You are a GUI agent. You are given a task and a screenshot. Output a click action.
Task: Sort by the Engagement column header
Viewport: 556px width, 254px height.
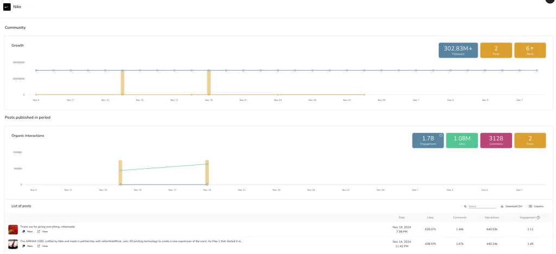pos(528,218)
